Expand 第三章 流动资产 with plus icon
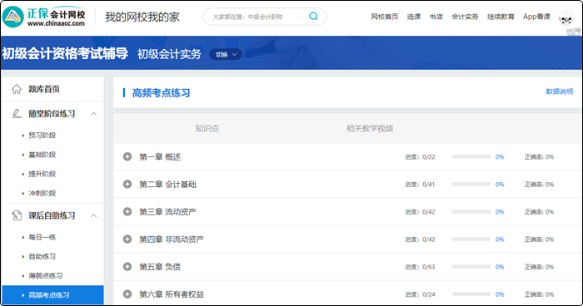Image resolution: width=583 pixels, height=306 pixels. (x=127, y=212)
